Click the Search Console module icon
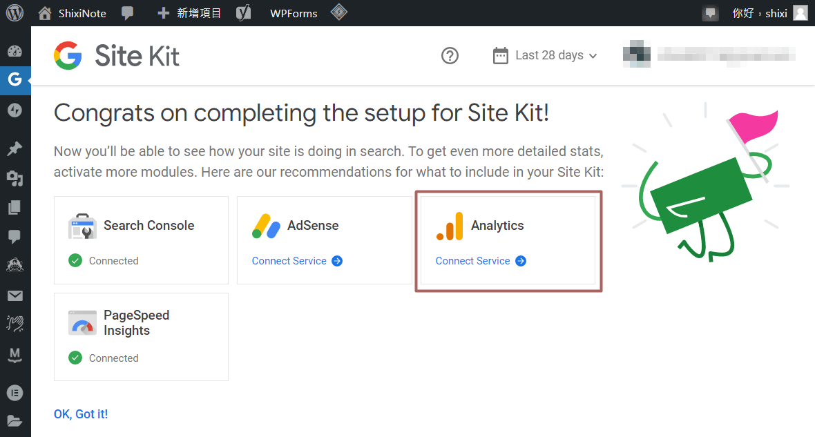Image resolution: width=815 pixels, height=437 pixels. (x=82, y=226)
